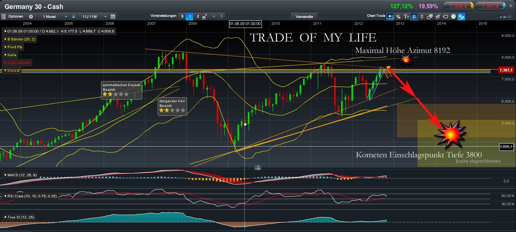Click the indicator panel splitter handle
Image resolution: width=516 pixels, height=232 pixels.
coord(258,167)
